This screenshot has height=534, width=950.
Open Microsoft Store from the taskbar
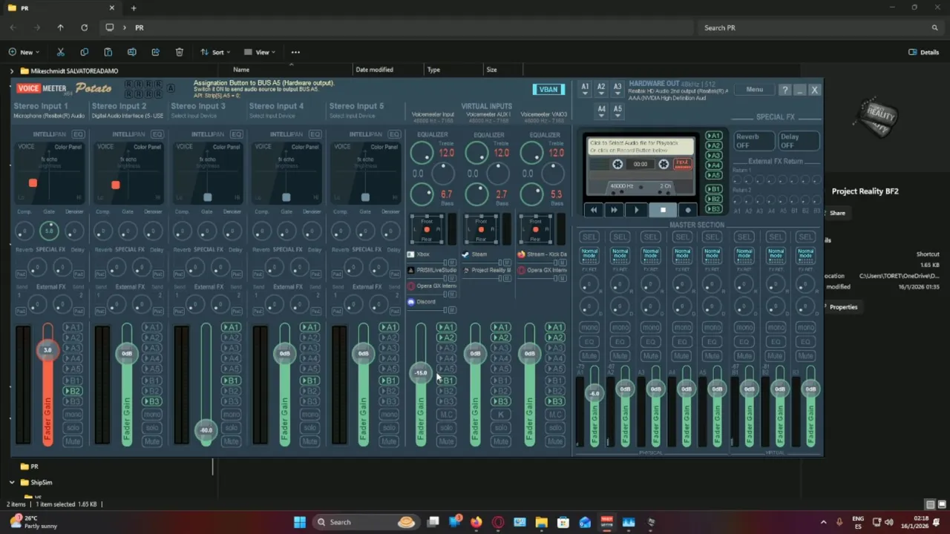point(563,522)
